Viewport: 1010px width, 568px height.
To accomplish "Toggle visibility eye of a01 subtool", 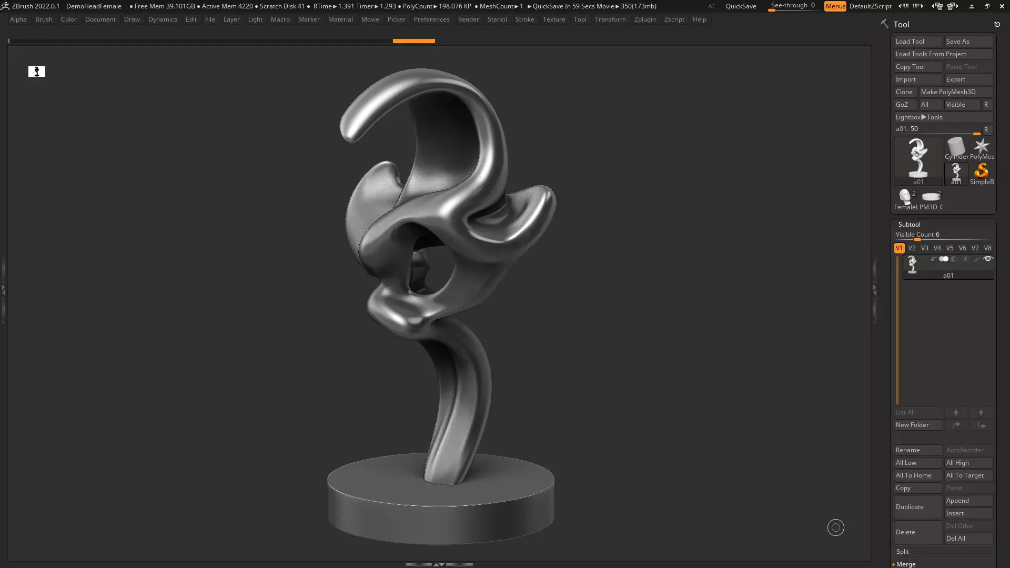I will click(x=988, y=259).
